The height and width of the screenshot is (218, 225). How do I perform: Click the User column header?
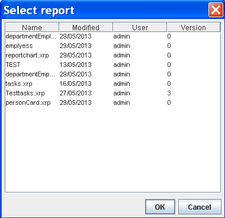140,27
